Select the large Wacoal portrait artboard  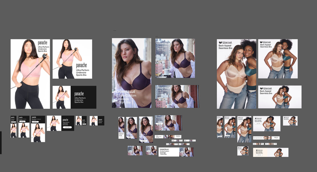(237, 74)
